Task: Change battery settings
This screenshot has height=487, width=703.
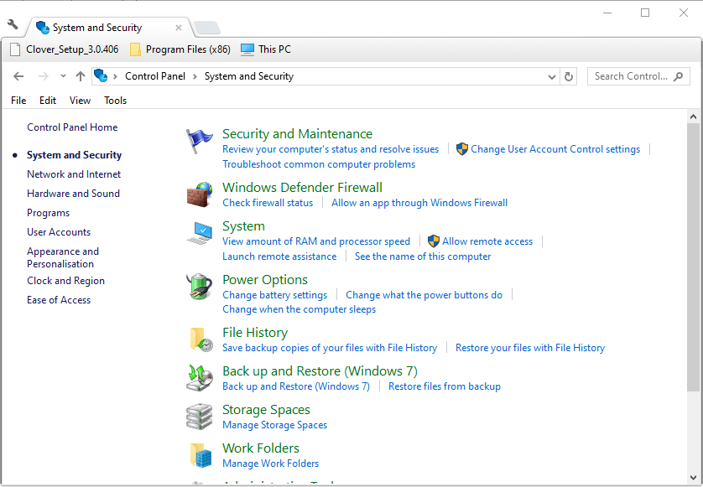Action: pos(275,295)
